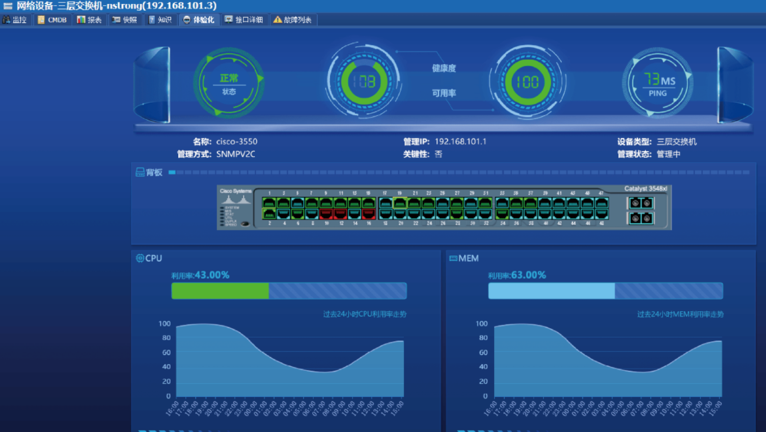
Task: Click the management IP 192.168.101.1
Action: click(x=460, y=142)
